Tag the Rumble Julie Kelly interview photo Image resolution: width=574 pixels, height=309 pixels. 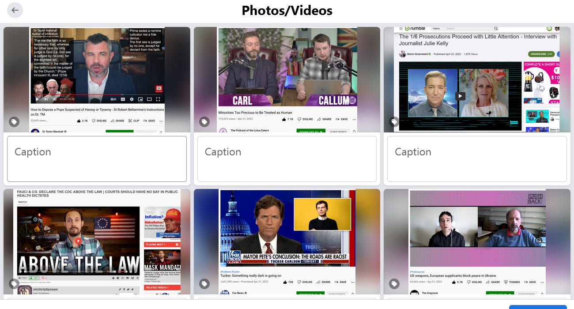point(394,122)
